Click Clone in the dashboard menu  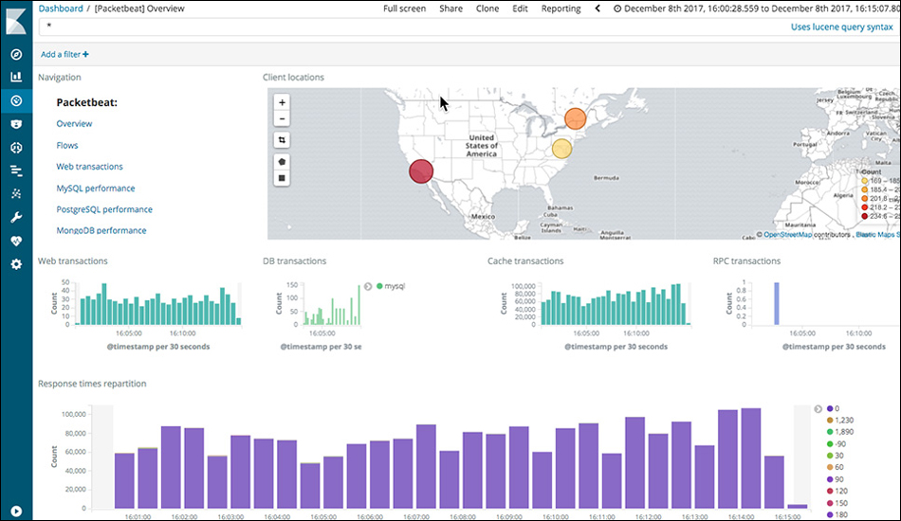click(487, 9)
